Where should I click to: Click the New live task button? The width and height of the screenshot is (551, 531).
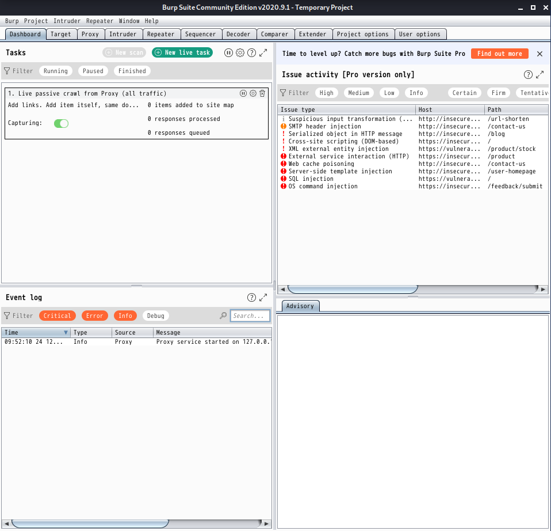tap(182, 52)
